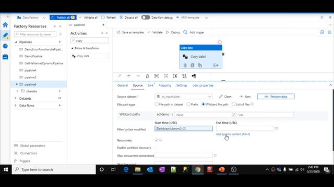Open Outlook in the taskbar

click(x=150, y=169)
